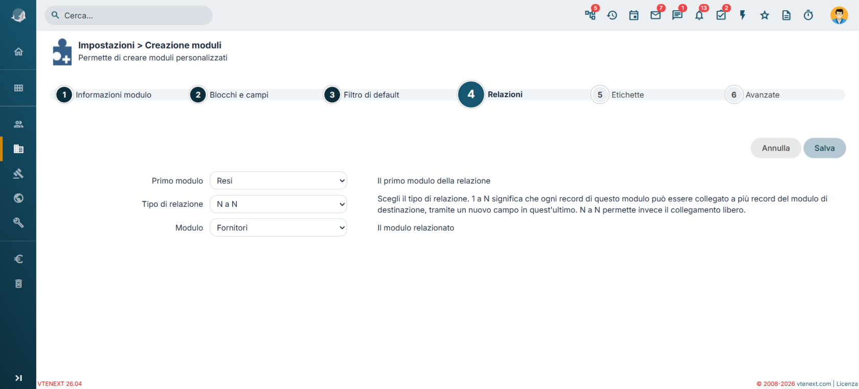Open the calendar icon in top bar
Image resolution: width=859 pixels, height=389 pixels.
click(x=634, y=15)
